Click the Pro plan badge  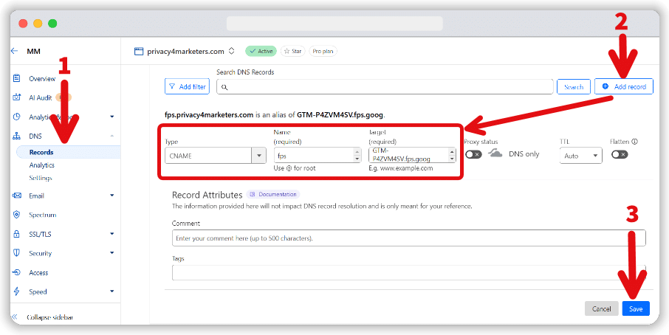coord(323,51)
